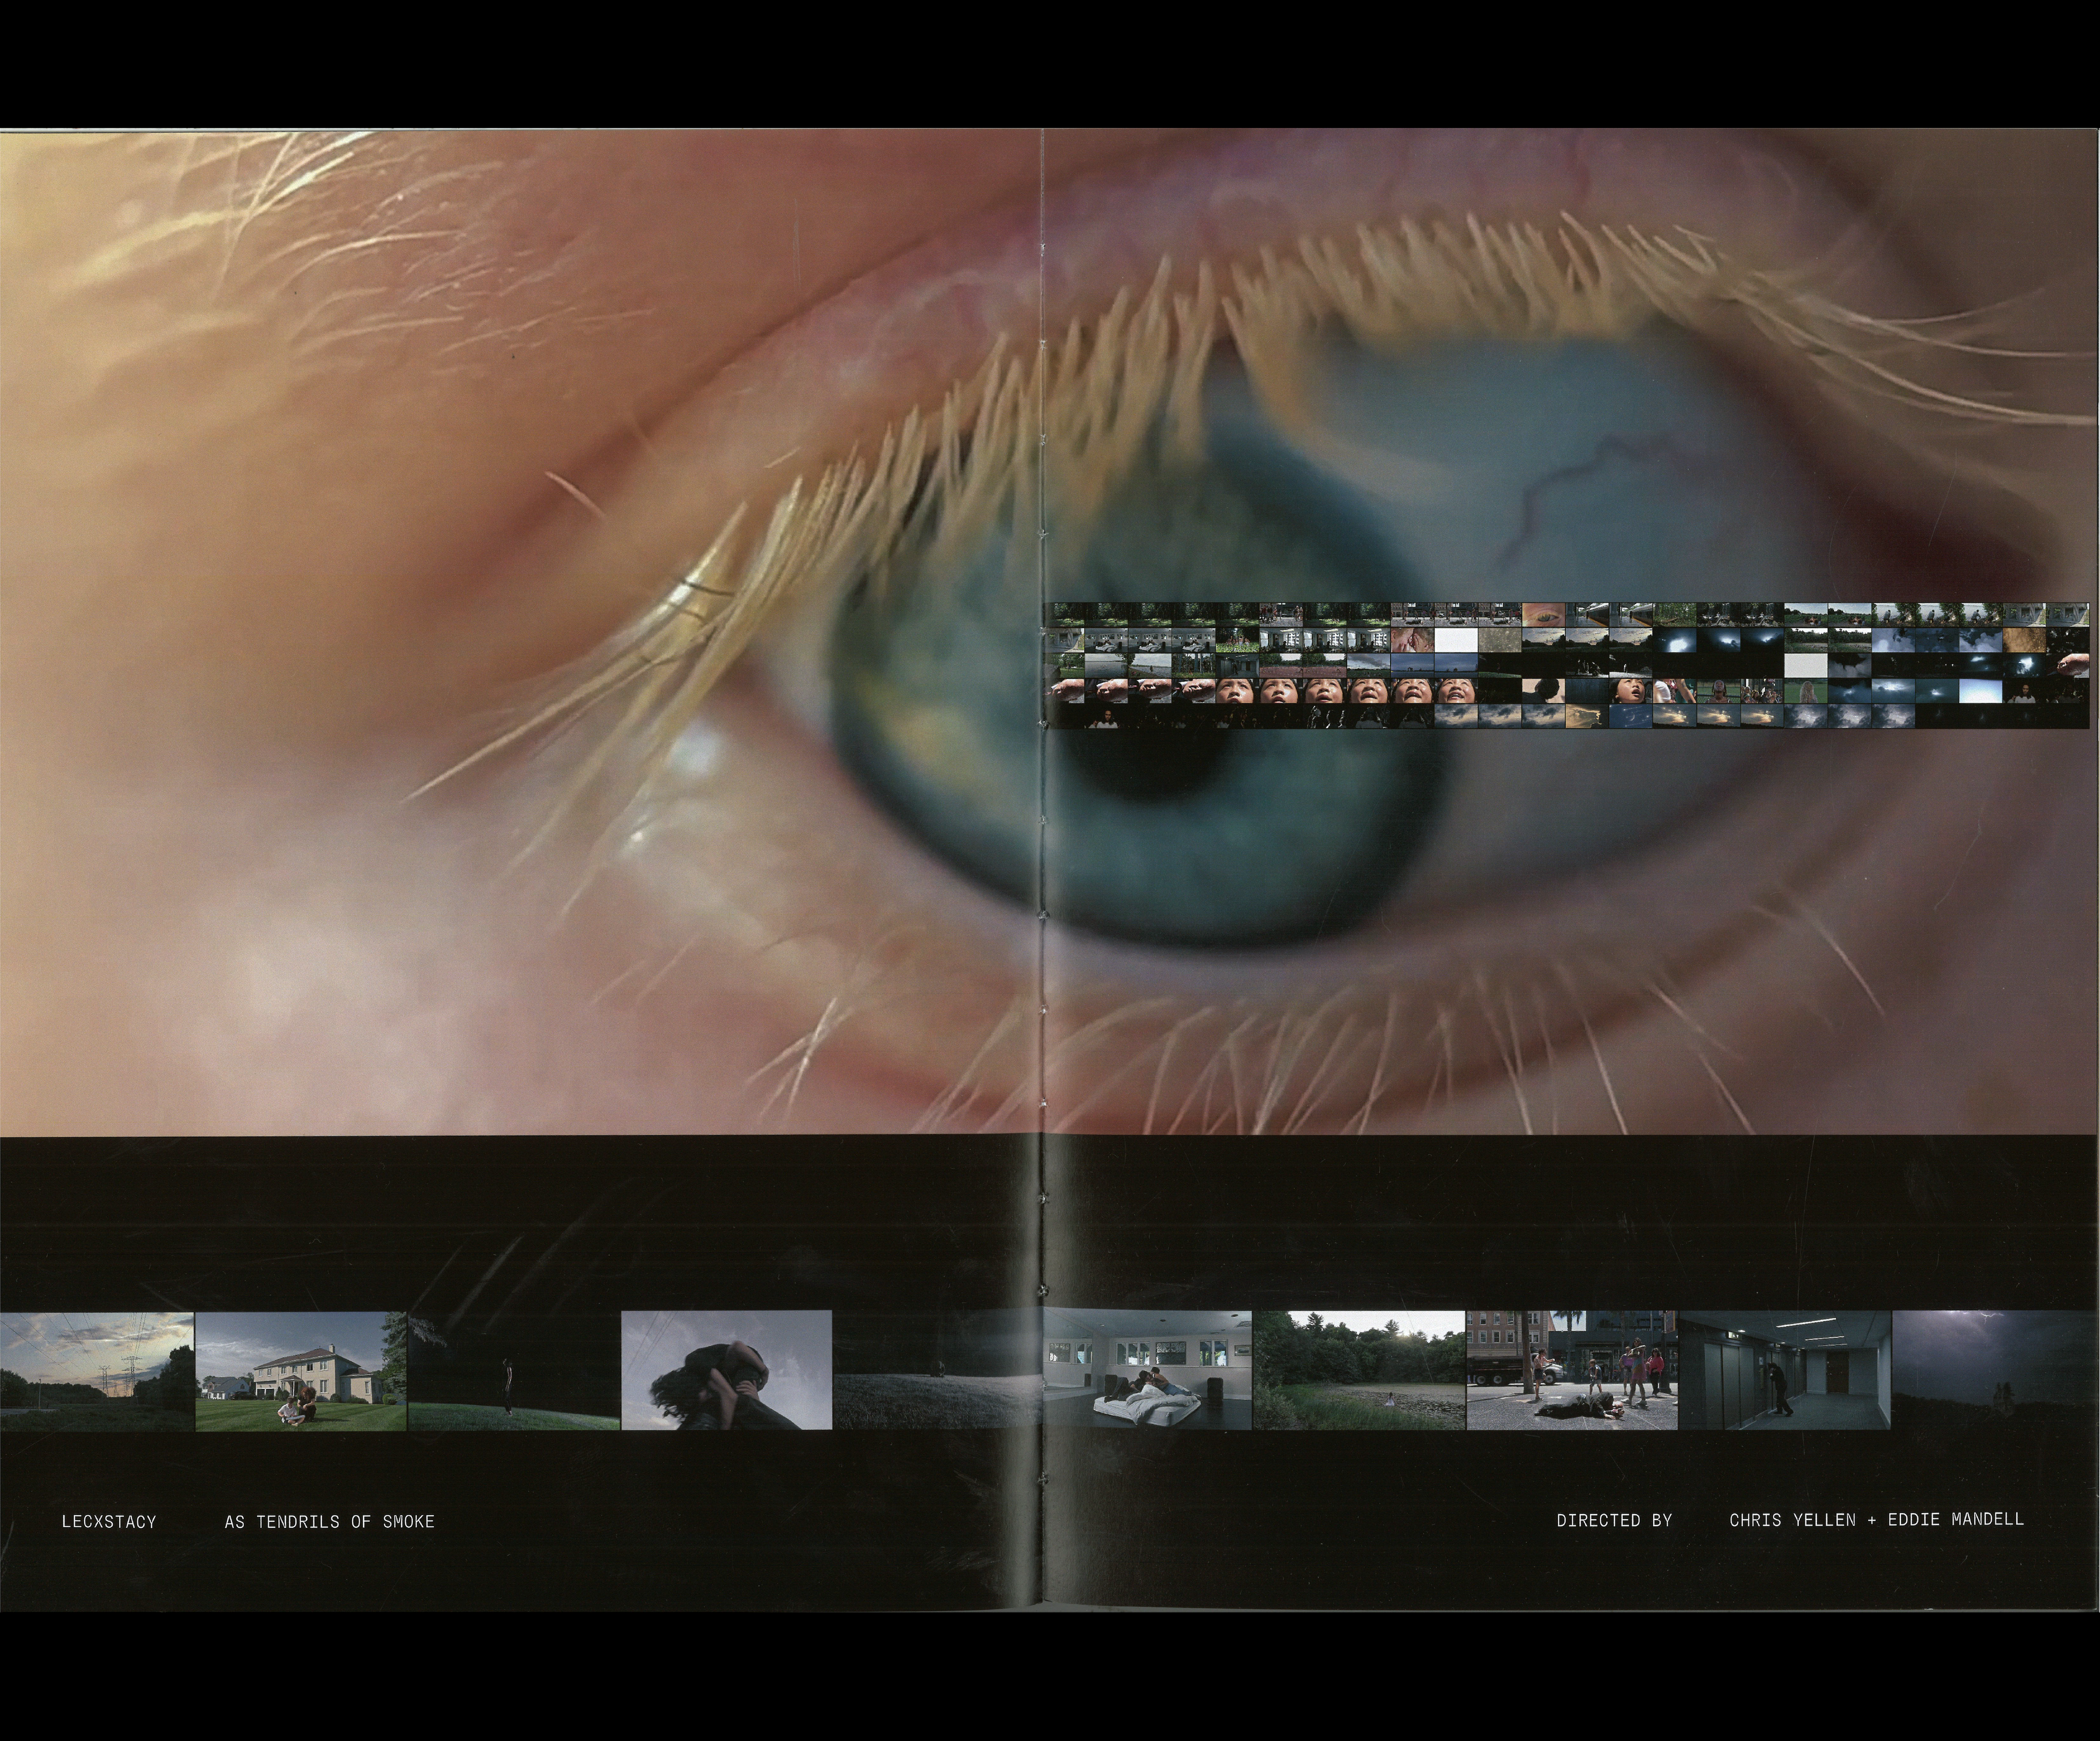Click the tiny close-up eye frame in mosaic strip
2100x1741 pixels.
coord(1544,614)
